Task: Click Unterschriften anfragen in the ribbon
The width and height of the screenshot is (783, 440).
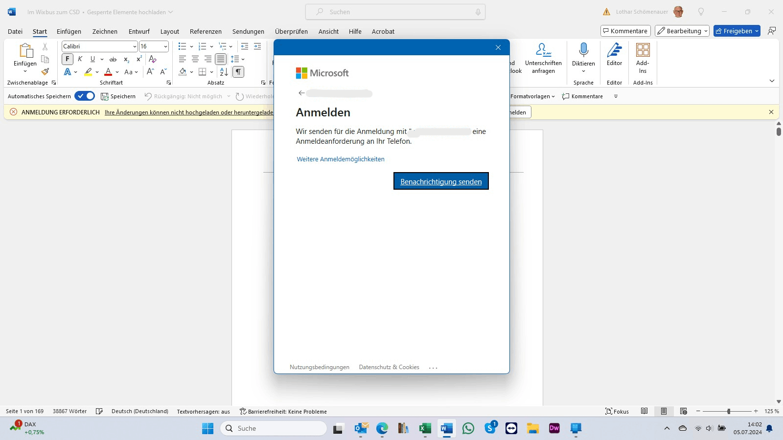Action: (x=543, y=58)
